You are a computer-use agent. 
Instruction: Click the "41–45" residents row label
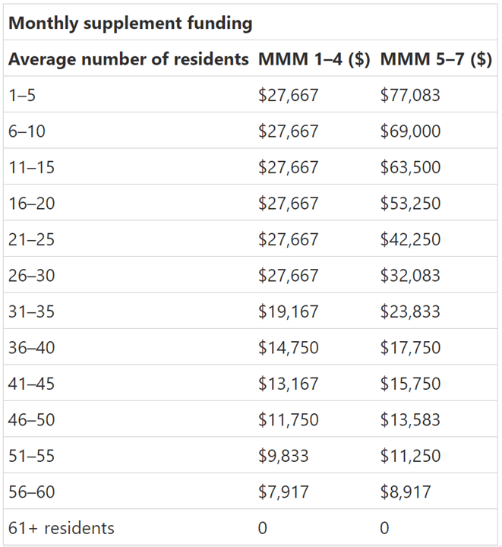[x=32, y=384]
